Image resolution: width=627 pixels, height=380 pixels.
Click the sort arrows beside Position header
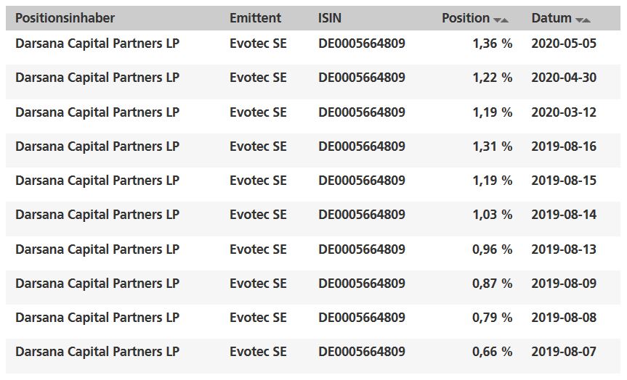501,20
